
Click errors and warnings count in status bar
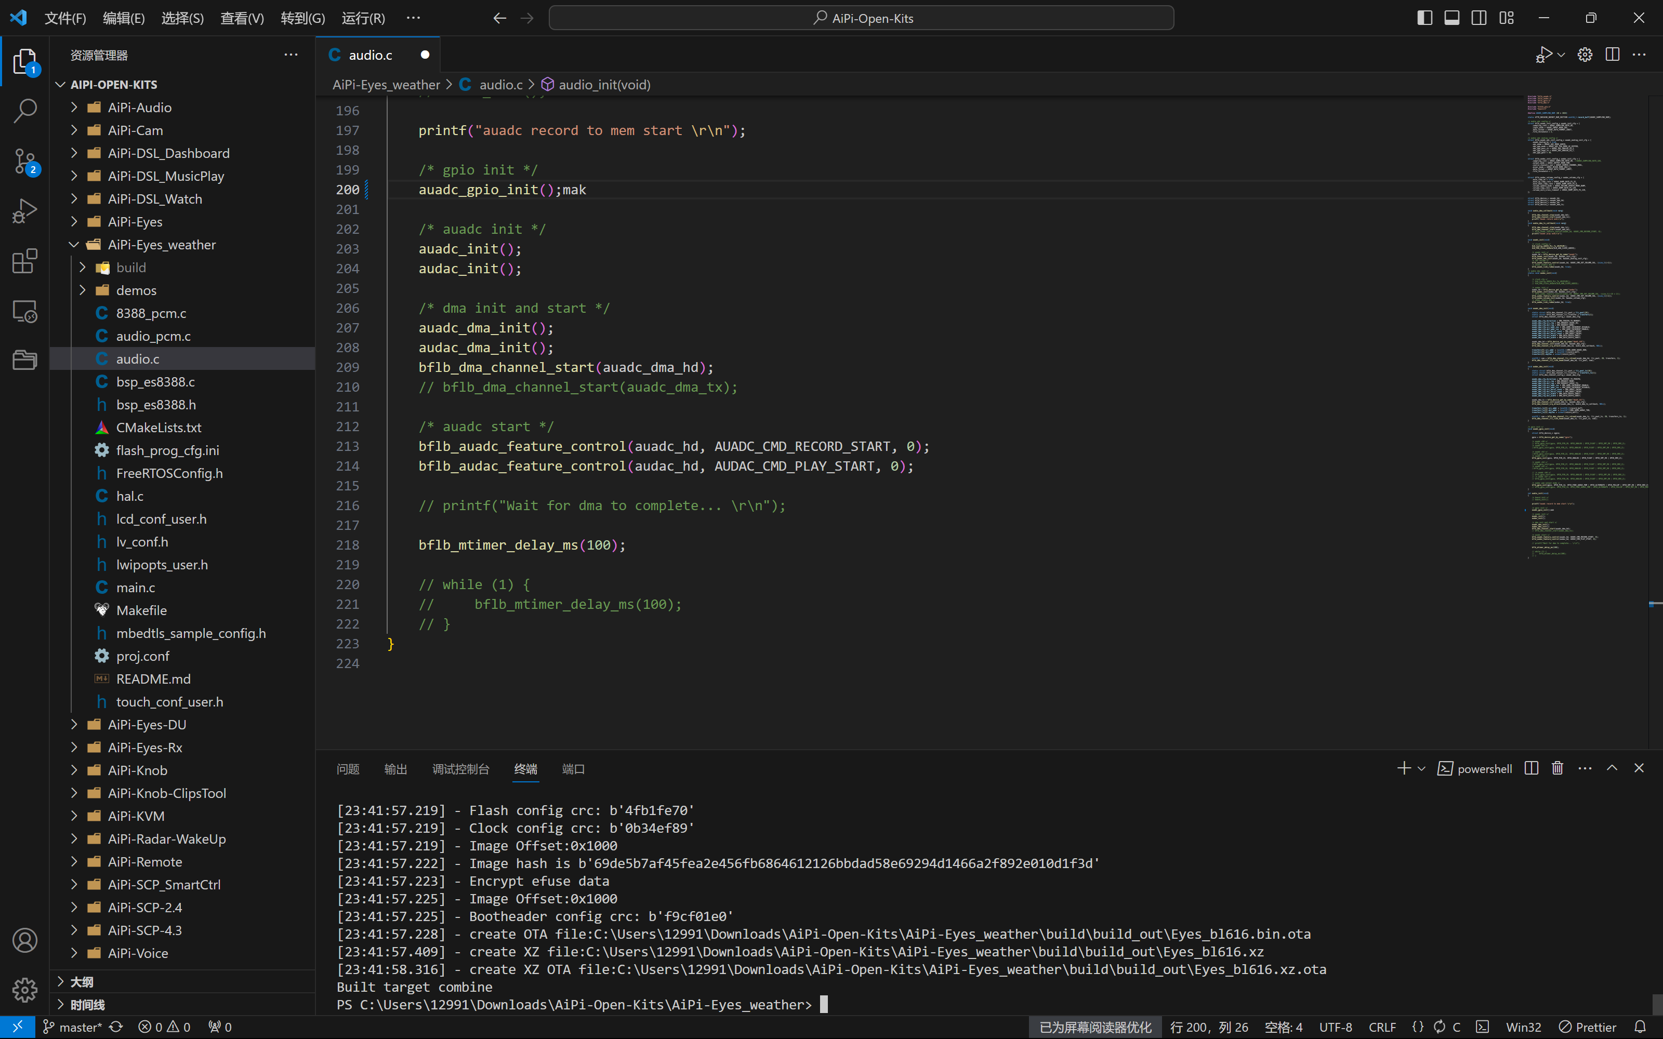point(164,1027)
